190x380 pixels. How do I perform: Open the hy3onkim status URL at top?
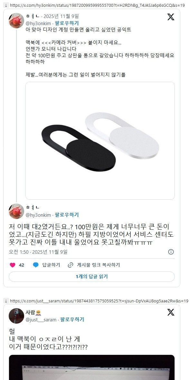[98, 5]
